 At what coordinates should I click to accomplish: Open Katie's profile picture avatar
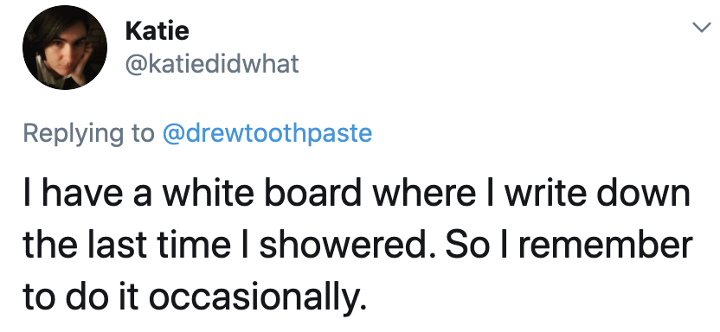pos(65,48)
